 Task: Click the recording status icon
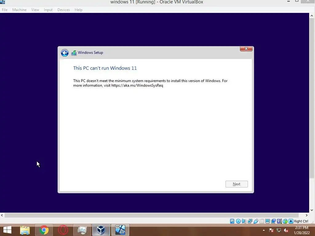click(273, 221)
